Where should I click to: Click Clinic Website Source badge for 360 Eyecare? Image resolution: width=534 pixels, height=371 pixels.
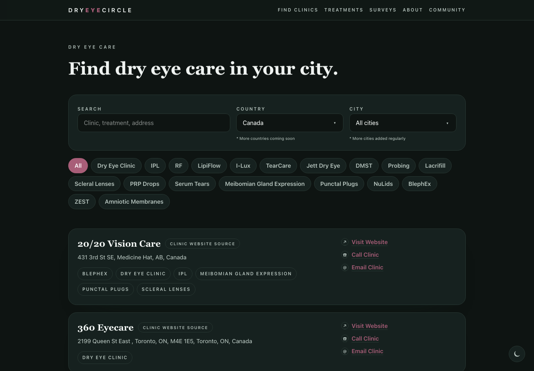(x=175, y=328)
